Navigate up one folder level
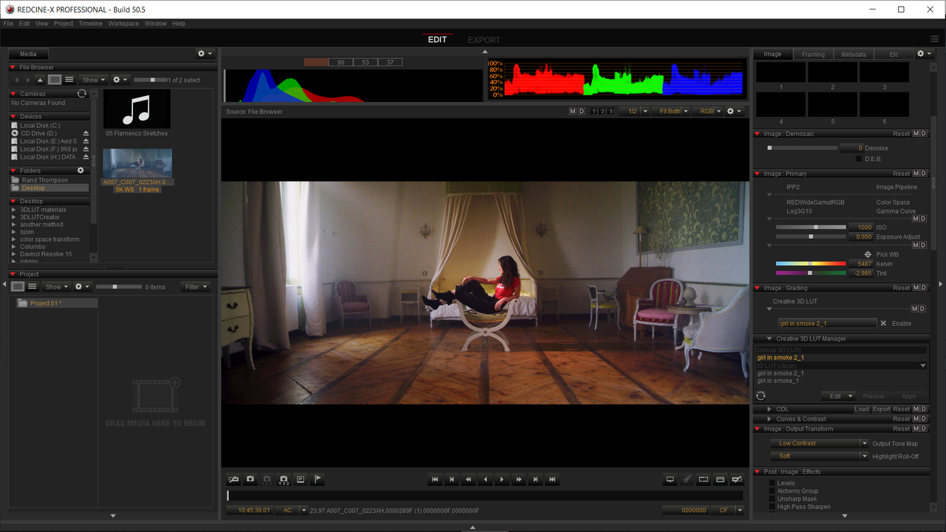 pos(41,80)
